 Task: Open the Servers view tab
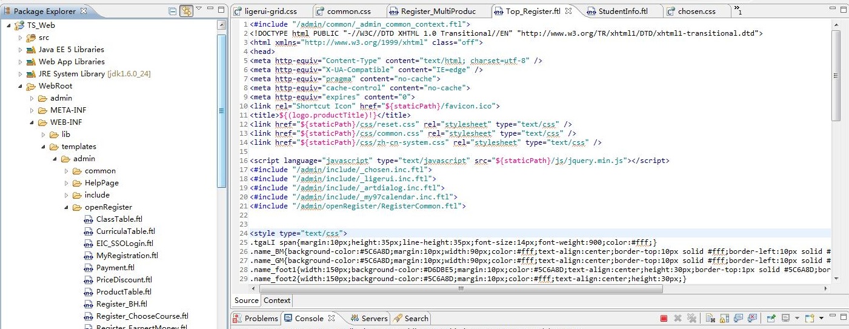368,318
